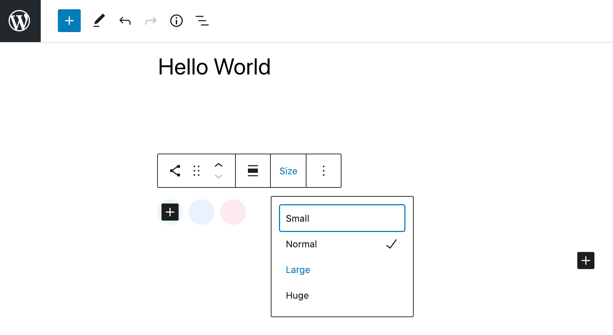This screenshot has height=335, width=613.
Task: Undo the last change
Action: click(x=125, y=21)
